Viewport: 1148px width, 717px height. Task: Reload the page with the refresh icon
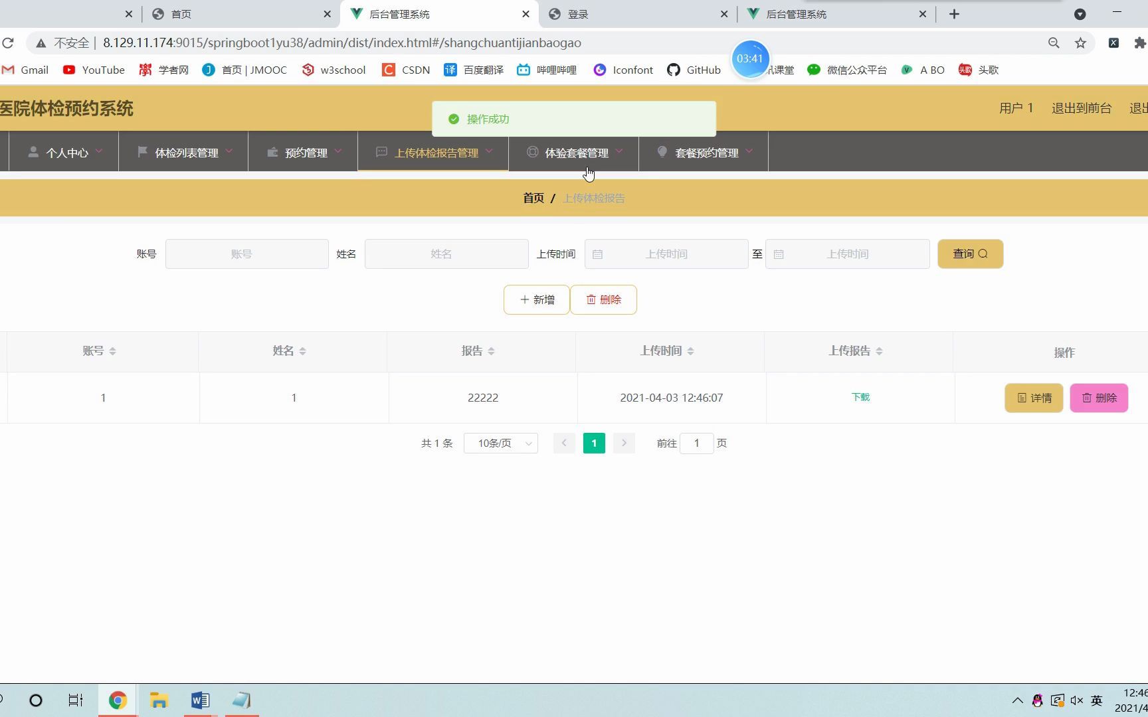[x=8, y=43]
